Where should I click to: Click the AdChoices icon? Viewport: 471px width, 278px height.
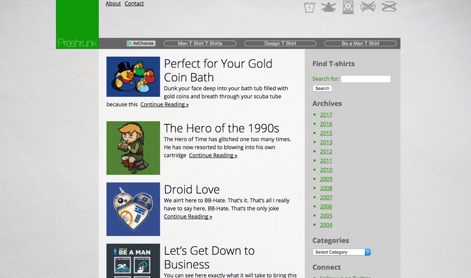click(x=141, y=43)
